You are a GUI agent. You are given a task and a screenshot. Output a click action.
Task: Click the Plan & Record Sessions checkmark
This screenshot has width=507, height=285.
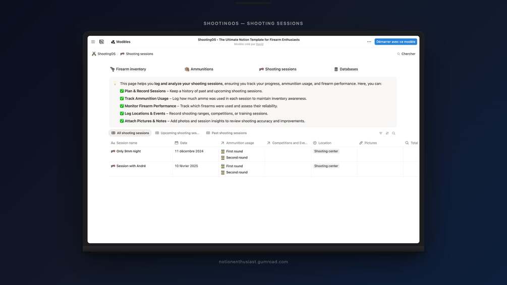tap(122, 91)
